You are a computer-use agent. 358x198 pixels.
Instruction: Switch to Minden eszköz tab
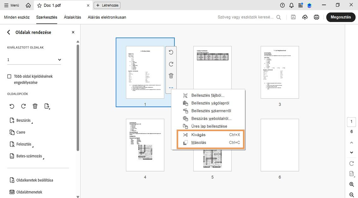(x=17, y=17)
